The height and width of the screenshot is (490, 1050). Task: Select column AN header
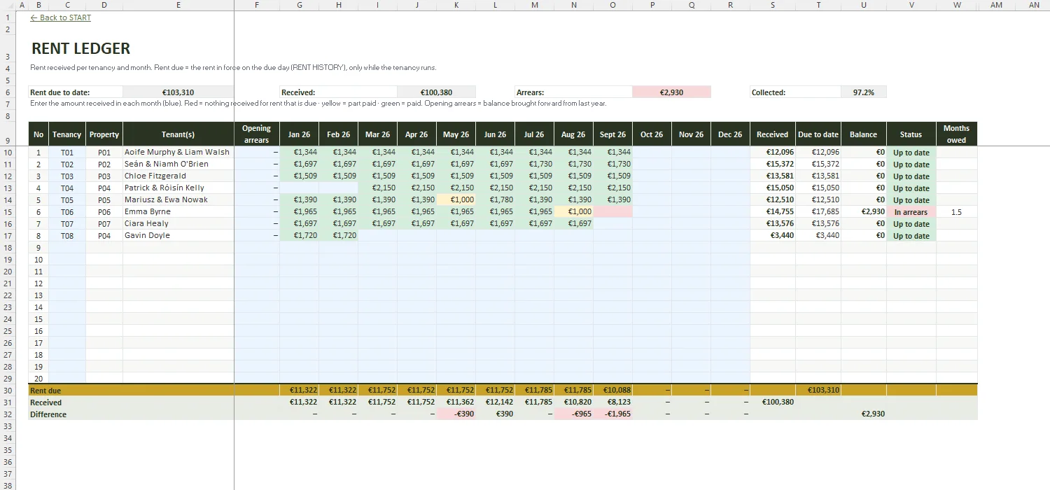click(1034, 5)
